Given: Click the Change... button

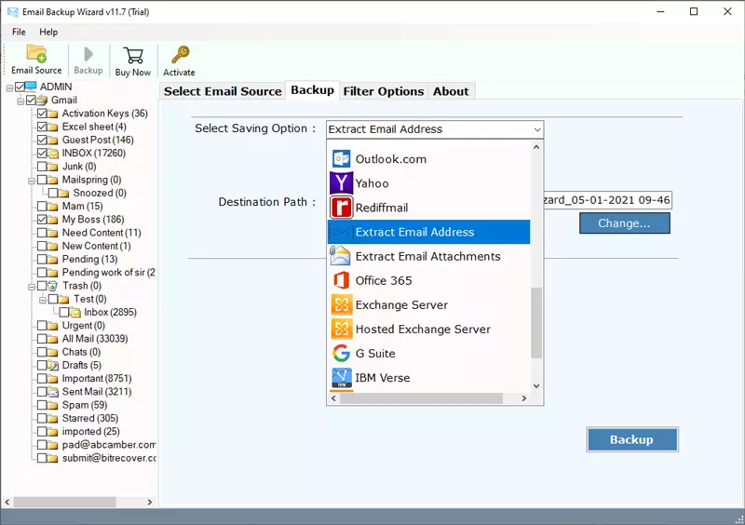Looking at the screenshot, I should click(x=624, y=223).
